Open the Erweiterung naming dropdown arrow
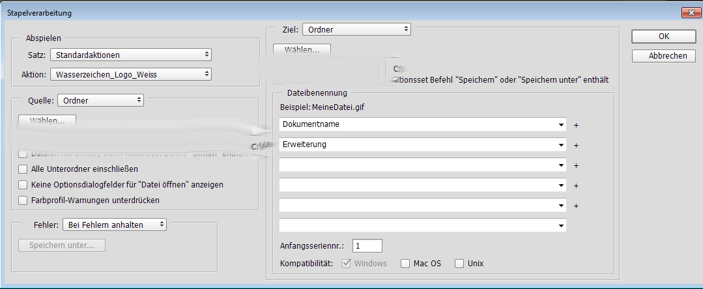The width and height of the screenshot is (703, 289). tap(561, 145)
